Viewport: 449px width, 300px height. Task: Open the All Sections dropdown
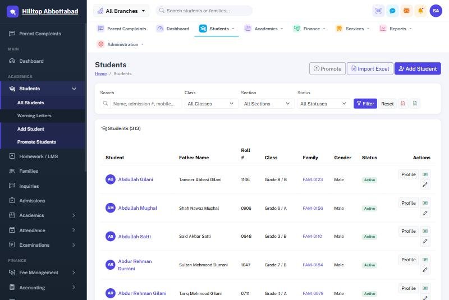pos(268,104)
